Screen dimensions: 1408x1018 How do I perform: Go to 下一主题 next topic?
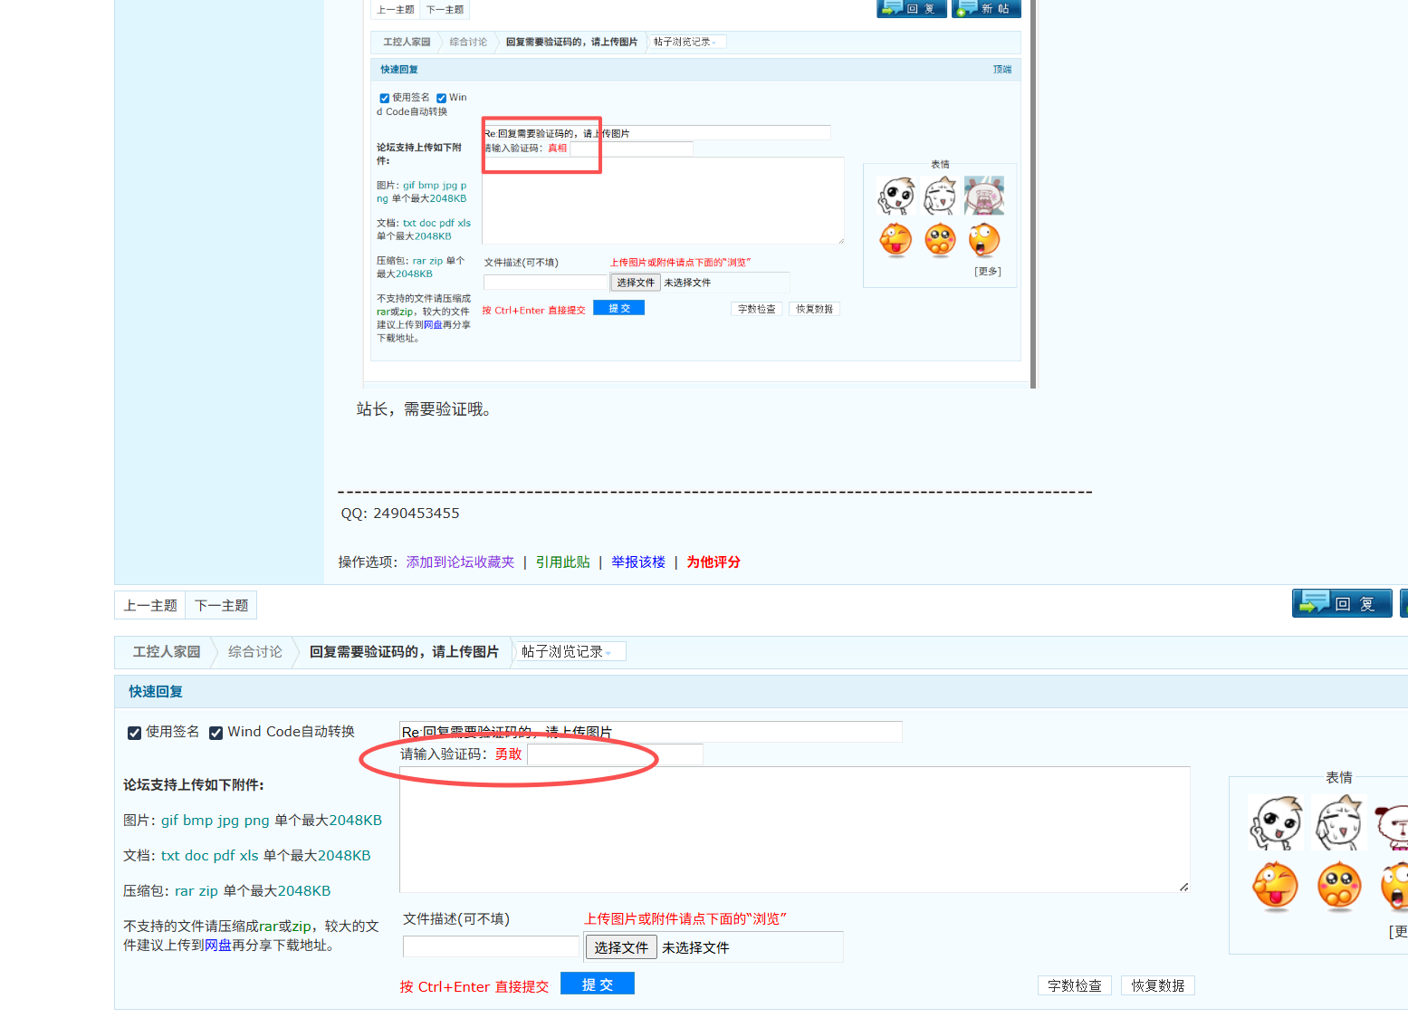(221, 605)
